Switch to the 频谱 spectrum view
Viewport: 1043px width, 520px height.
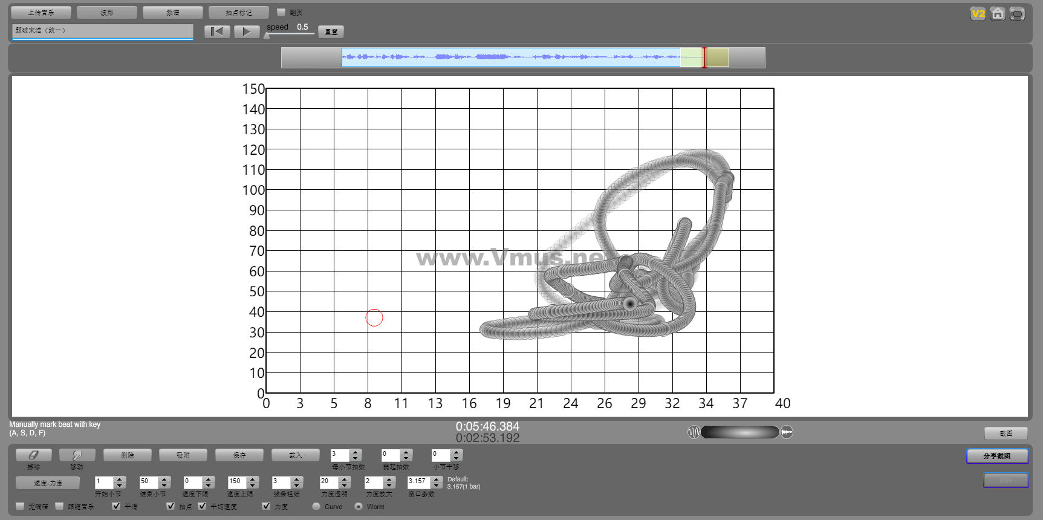tap(173, 12)
